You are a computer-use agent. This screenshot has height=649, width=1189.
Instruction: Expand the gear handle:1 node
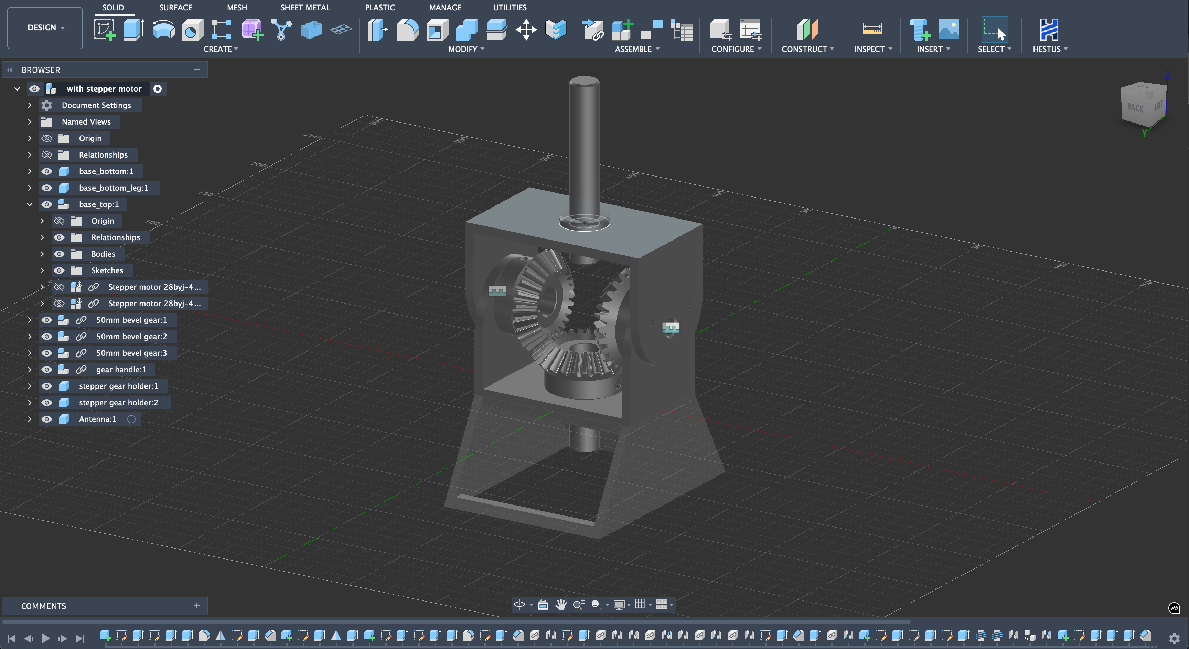pyautogui.click(x=30, y=370)
